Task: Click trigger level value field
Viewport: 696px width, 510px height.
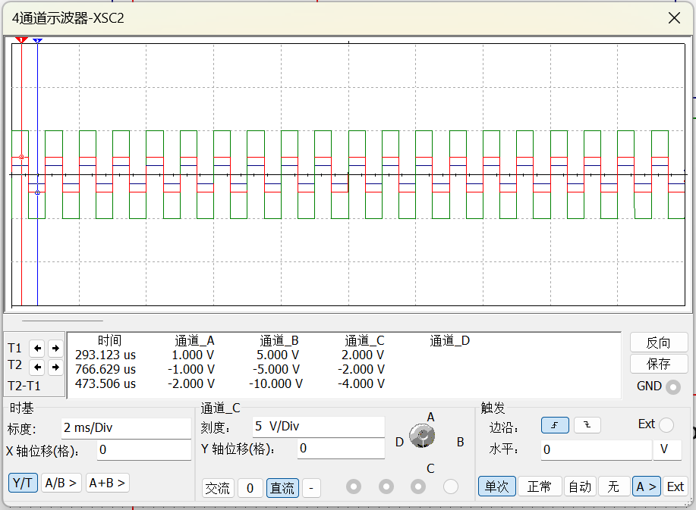Action: (596, 449)
